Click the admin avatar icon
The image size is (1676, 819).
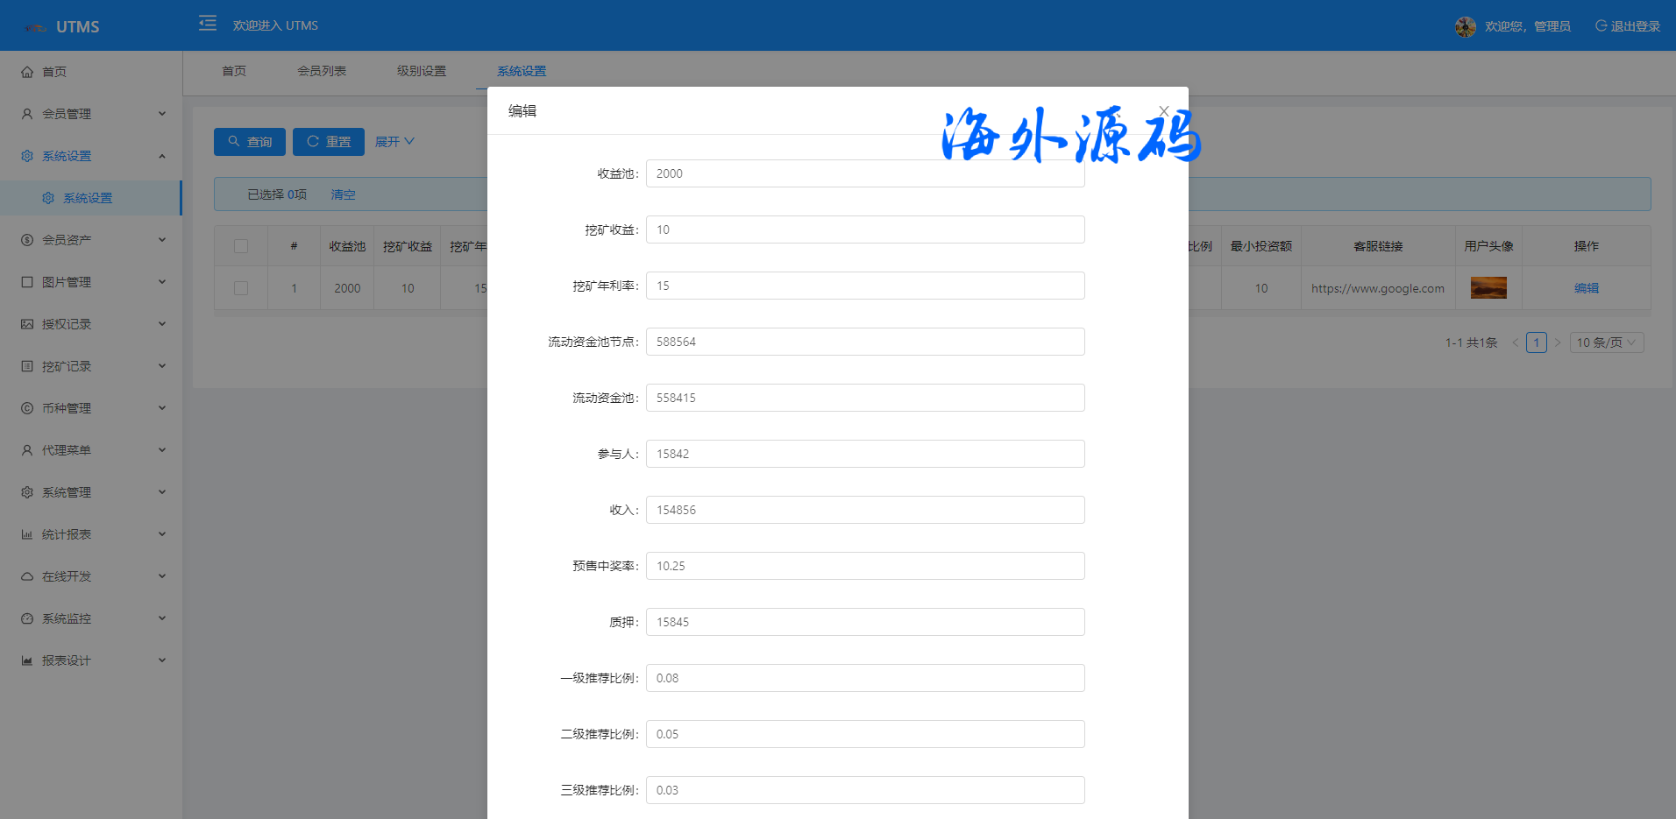(1465, 26)
